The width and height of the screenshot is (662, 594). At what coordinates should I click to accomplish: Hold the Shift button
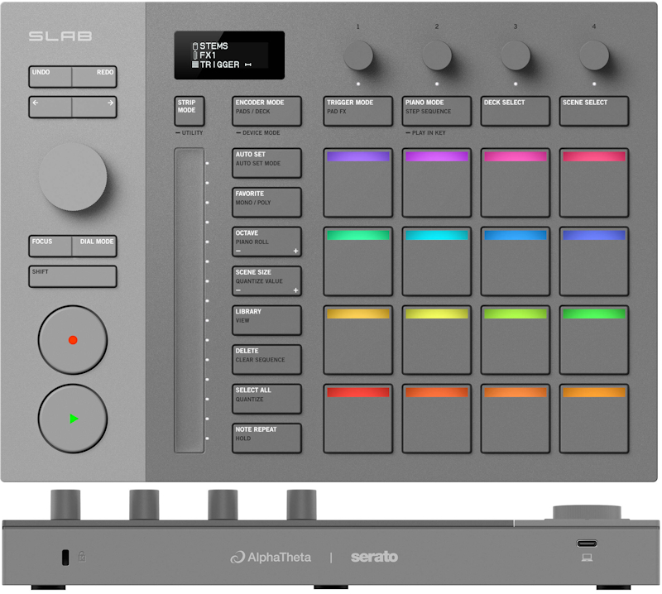[73, 276]
